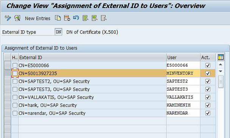This screenshot has height=138, width=230.
Task: Click the Select All icon
Action: 85,18
